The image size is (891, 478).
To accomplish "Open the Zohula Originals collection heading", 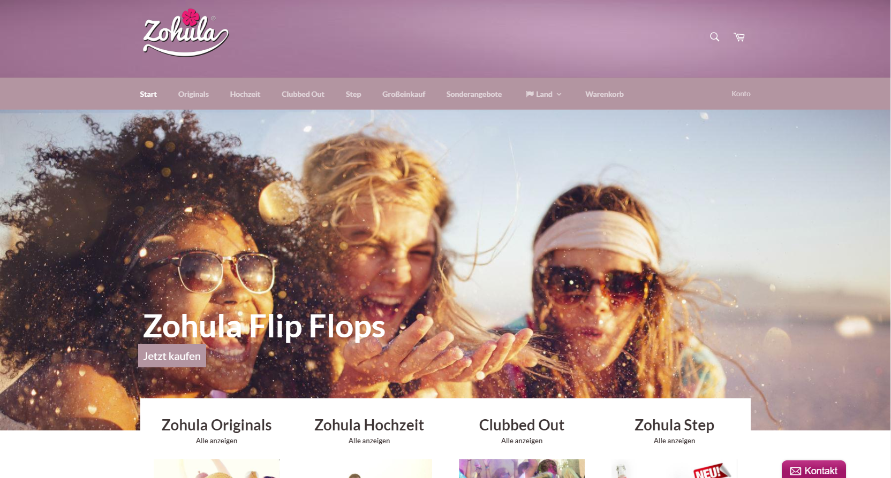I will click(216, 425).
